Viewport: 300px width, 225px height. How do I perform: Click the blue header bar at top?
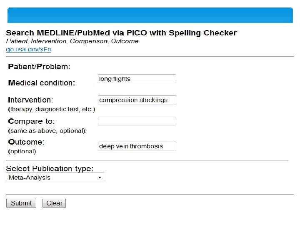tap(150, 15)
